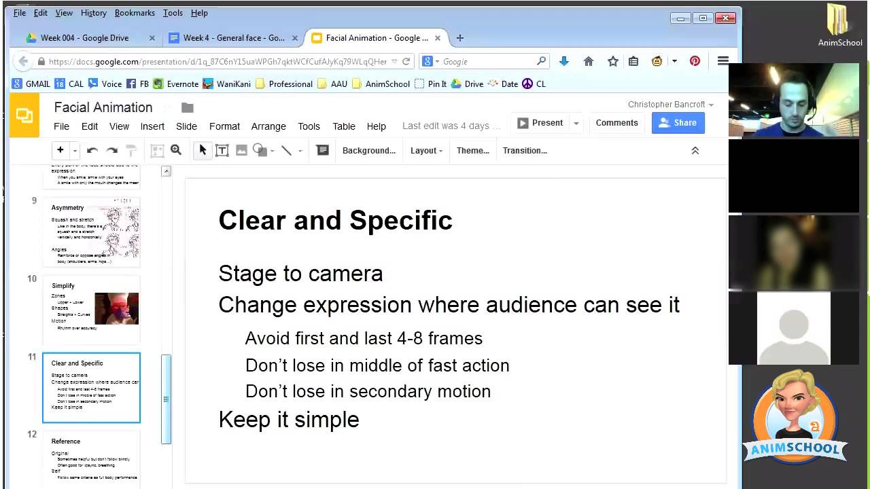The image size is (870, 489).
Task: Click the Pinterest extension icon
Action: [695, 61]
